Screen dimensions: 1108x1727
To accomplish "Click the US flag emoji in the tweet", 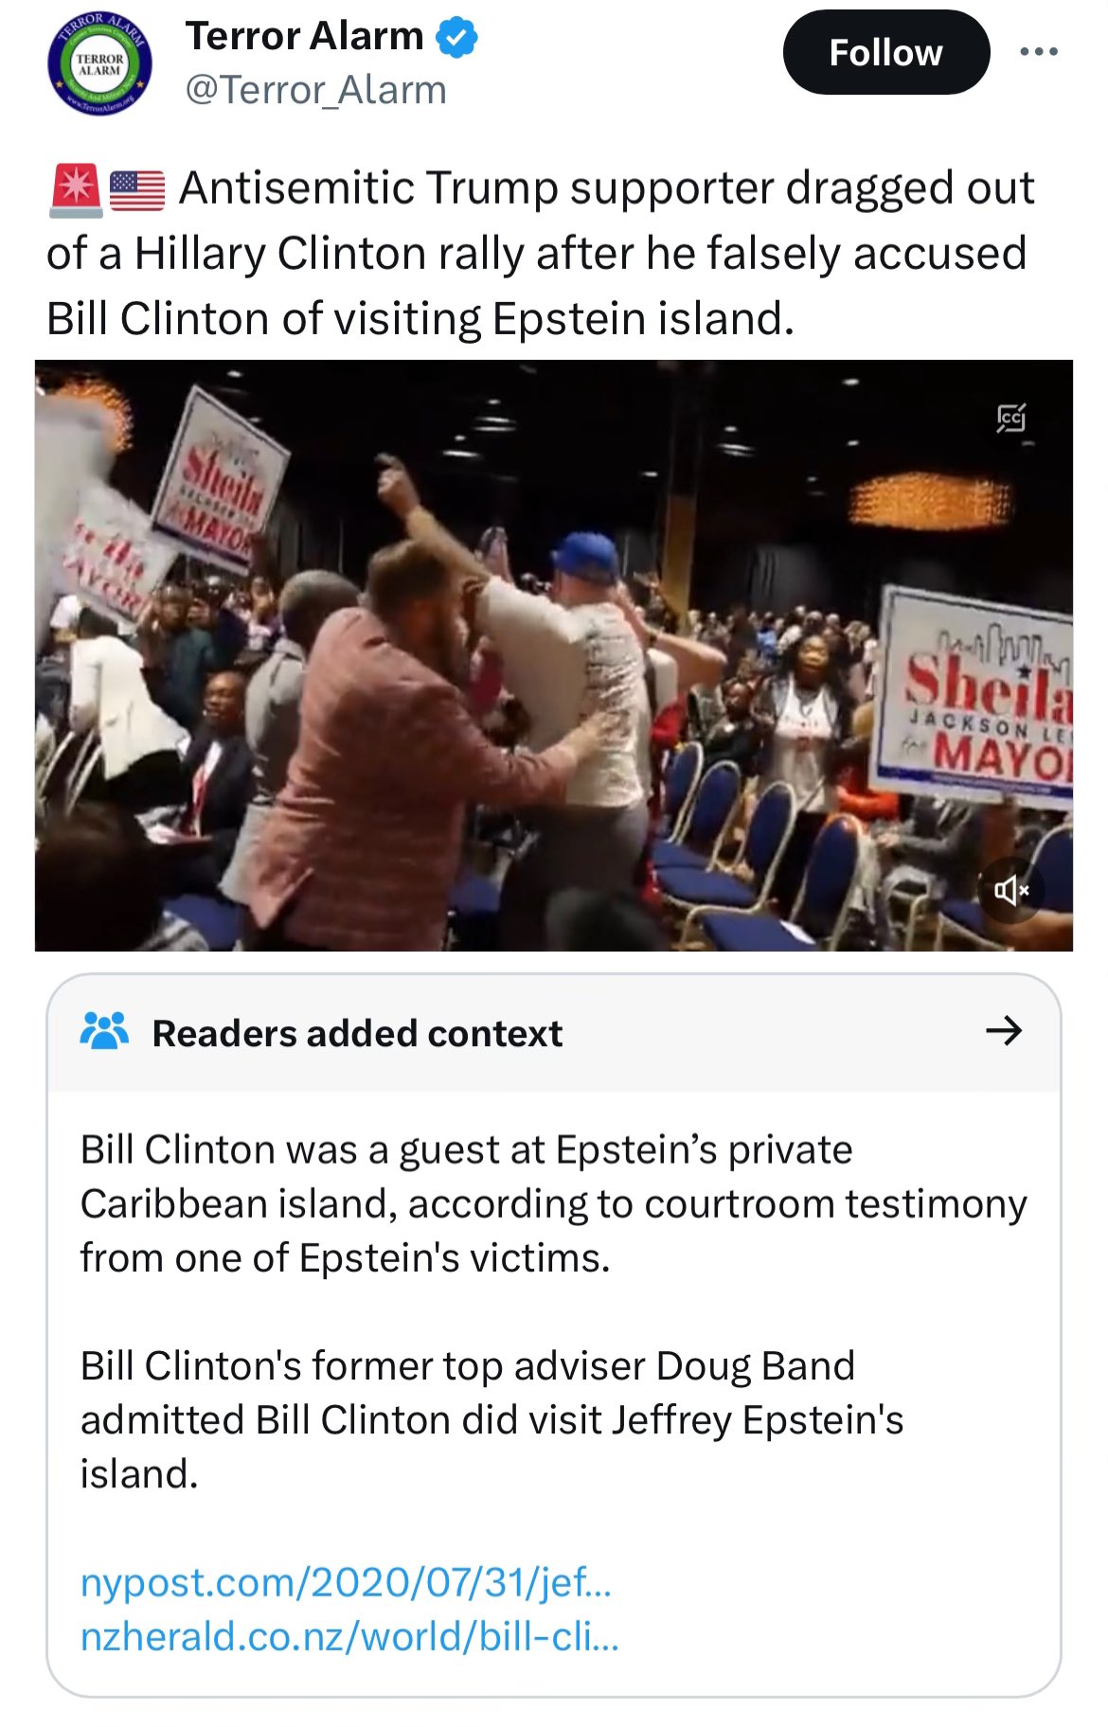I will (137, 190).
